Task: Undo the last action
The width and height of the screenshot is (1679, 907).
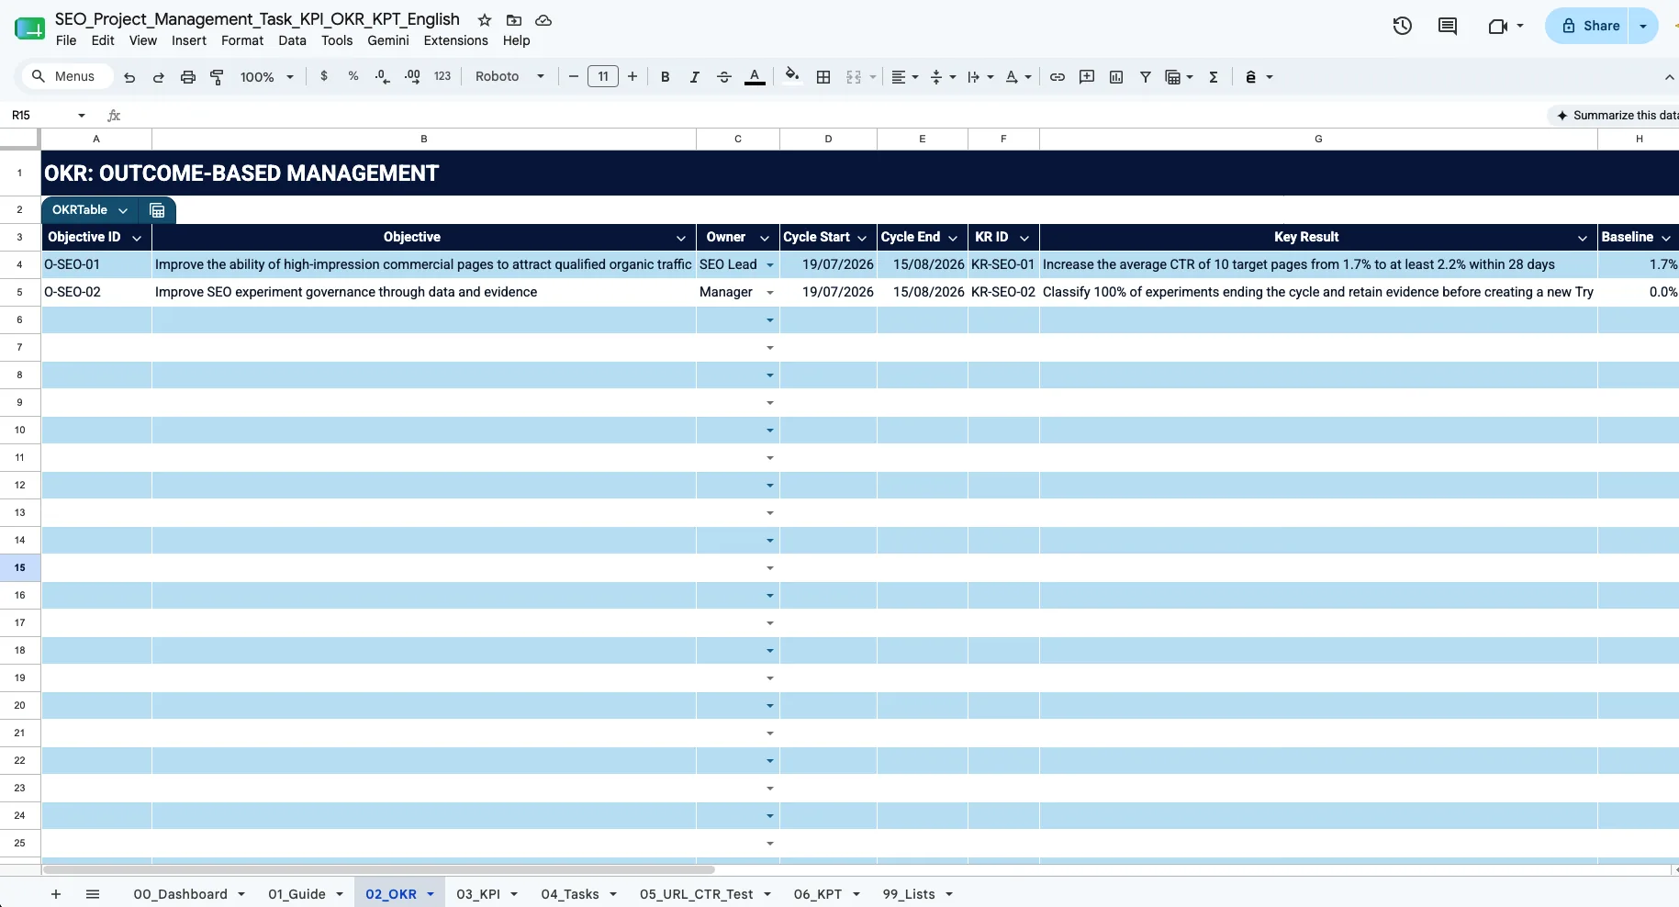Action: [129, 77]
